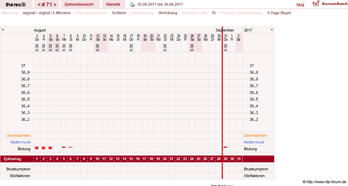Click the 37 temperature label on left axis
348x186 pixels.
point(23,66)
